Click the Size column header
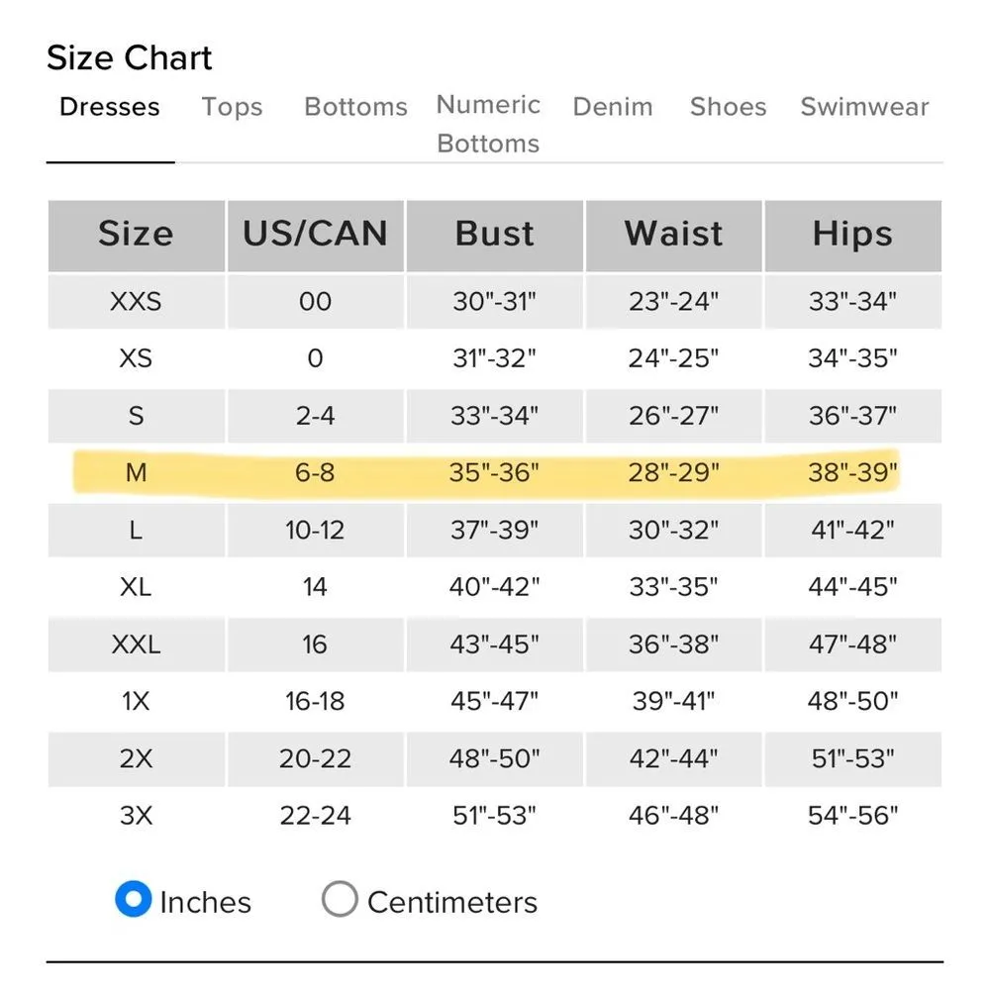The height and width of the screenshot is (990, 990). tap(136, 235)
